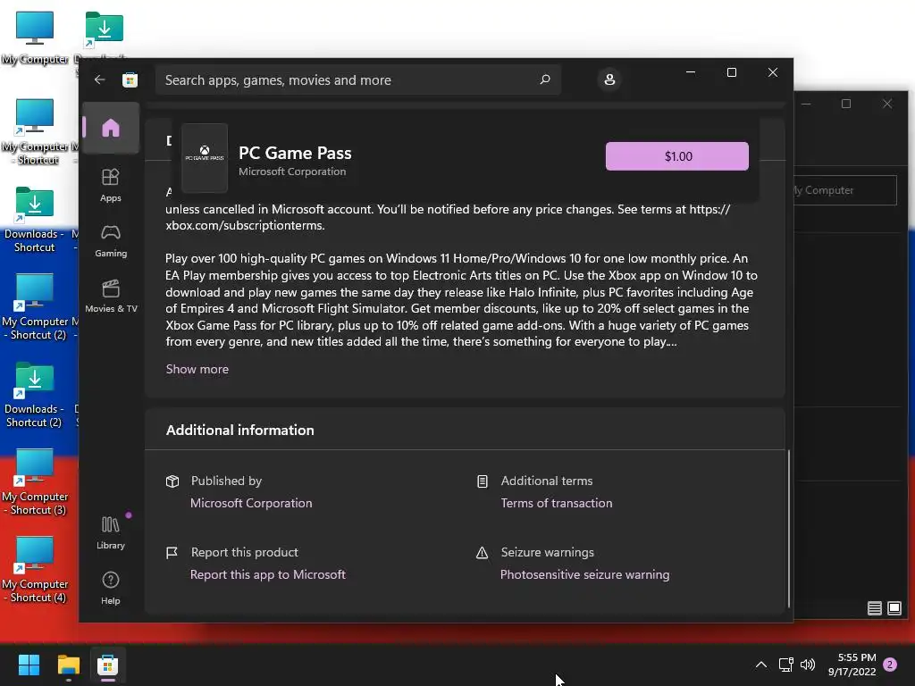Select Downloads - Shortcut (2) desktop icon

tap(35, 395)
